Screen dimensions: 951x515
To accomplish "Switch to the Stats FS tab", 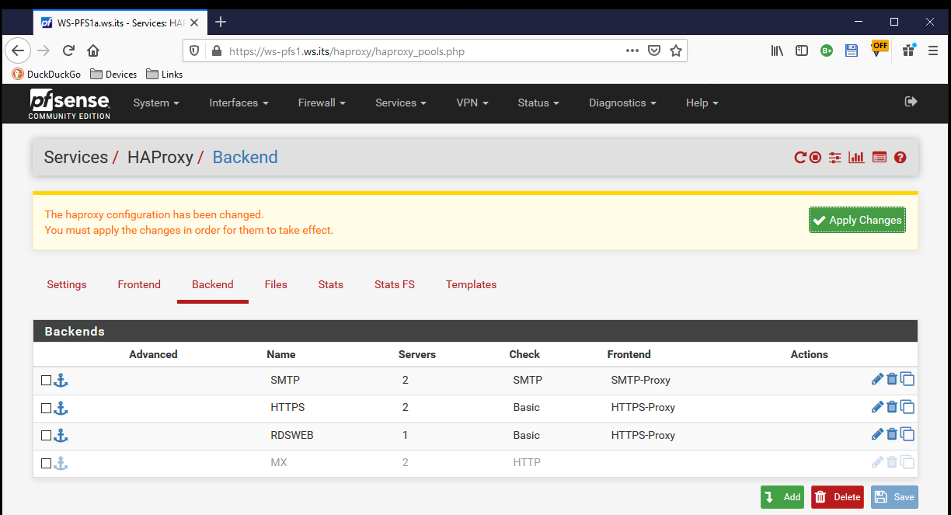I will click(395, 284).
